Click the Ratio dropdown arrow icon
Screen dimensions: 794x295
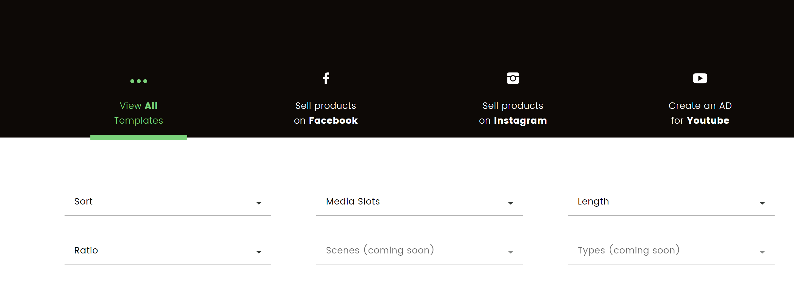259,252
